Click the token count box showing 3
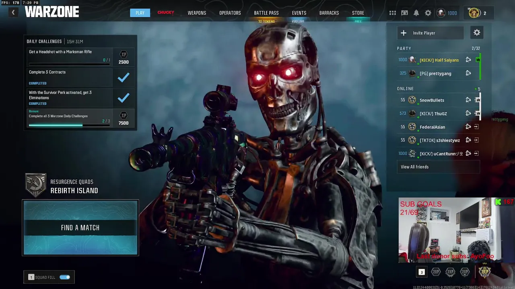 click(x=422, y=272)
